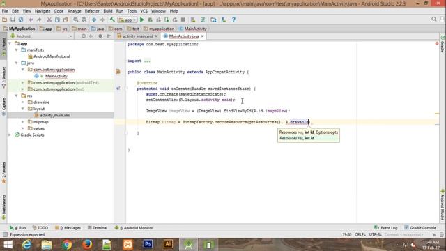Viewport: 446px width, 251px height.
Task: Click the myapplication breadcrumb folder
Action: (159, 29)
